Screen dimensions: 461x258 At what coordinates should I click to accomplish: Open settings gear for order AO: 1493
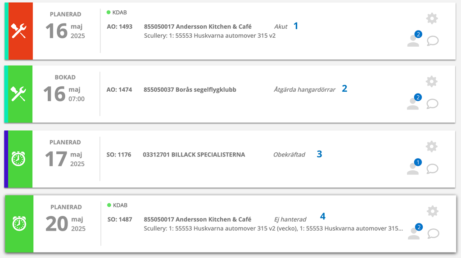tap(432, 18)
